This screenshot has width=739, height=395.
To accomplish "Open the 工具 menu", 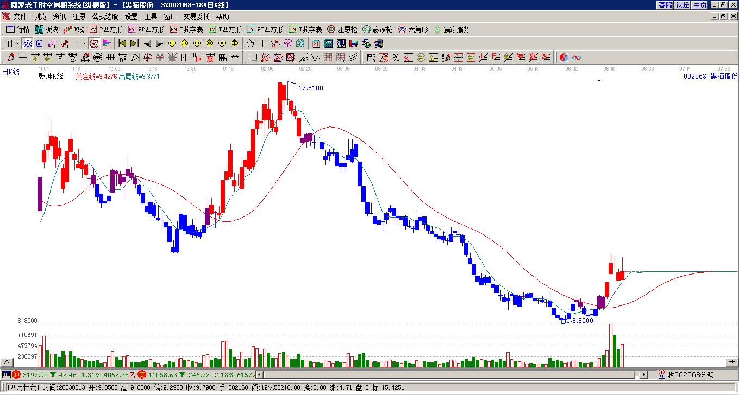I will pyautogui.click(x=151, y=17).
